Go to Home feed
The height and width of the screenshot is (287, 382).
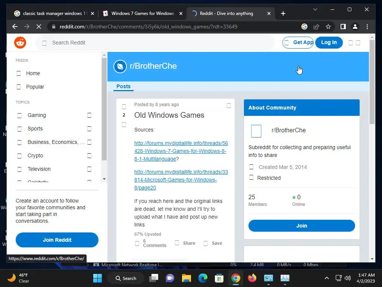(33, 73)
